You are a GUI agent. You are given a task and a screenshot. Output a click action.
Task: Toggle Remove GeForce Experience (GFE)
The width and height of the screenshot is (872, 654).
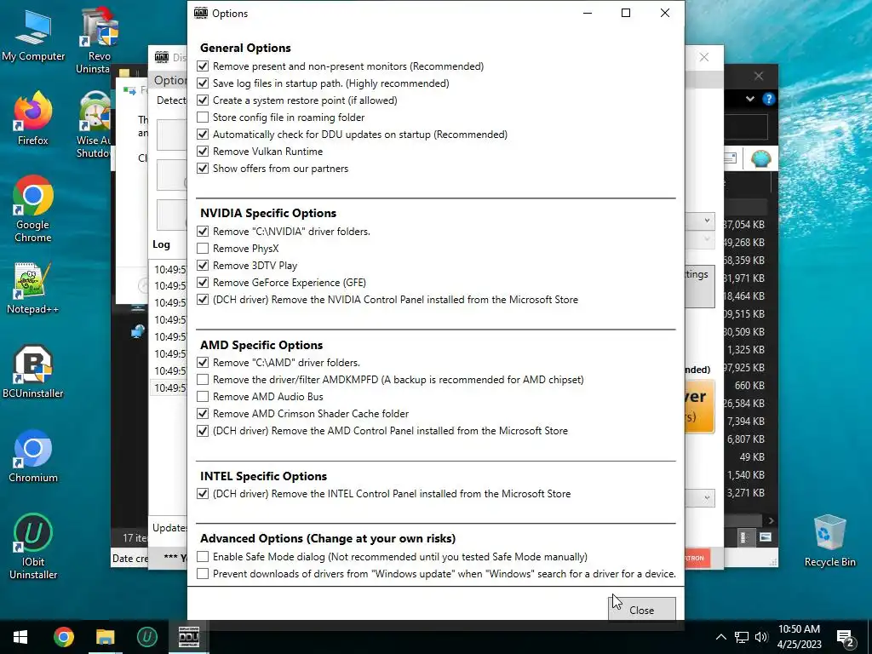click(x=203, y=283)
